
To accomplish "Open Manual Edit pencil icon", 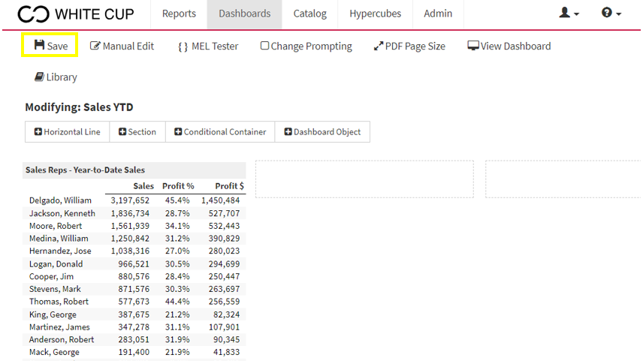I will point(95,46).
